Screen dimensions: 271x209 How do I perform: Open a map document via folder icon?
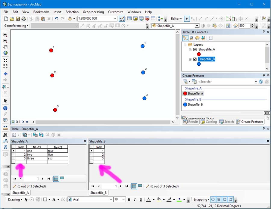click(12, 19)
